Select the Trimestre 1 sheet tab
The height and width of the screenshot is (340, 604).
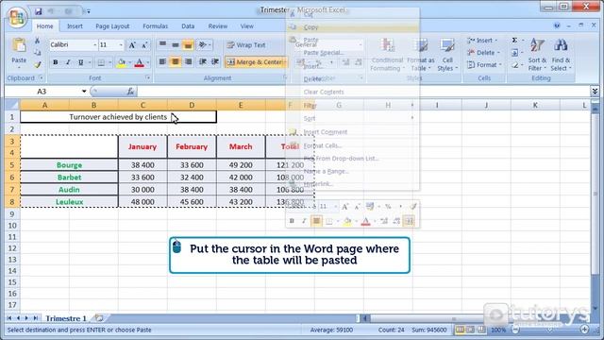tap(66, 318)
